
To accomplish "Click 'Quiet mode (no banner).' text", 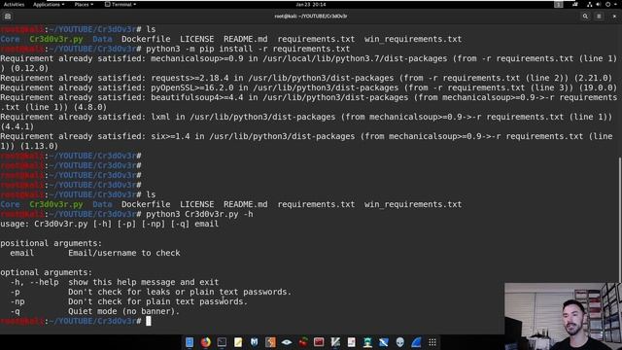I will click(x=123, y=311).
